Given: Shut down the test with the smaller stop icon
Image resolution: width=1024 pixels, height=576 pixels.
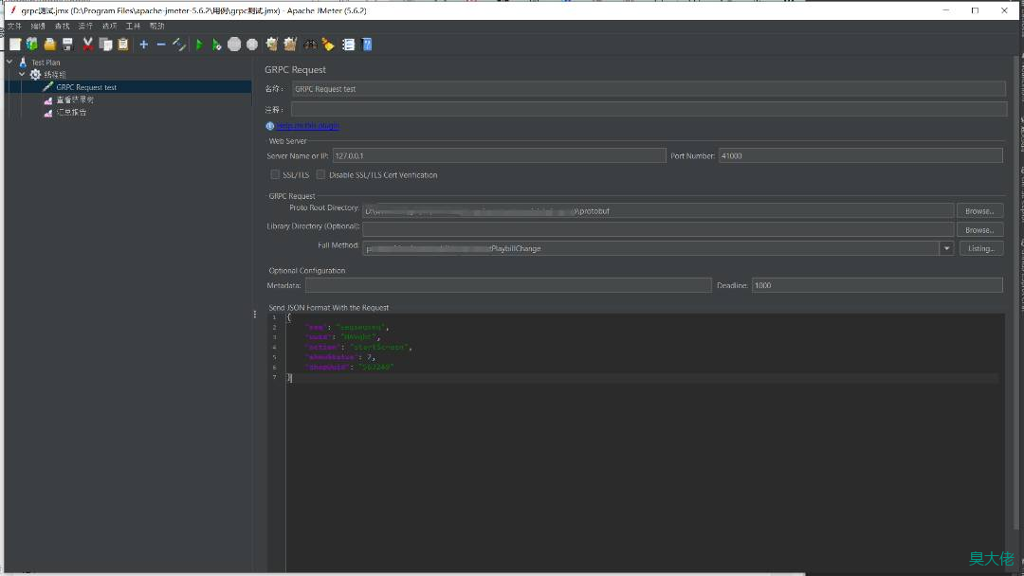Looking at the screenshot, I should tap(252, 45).
